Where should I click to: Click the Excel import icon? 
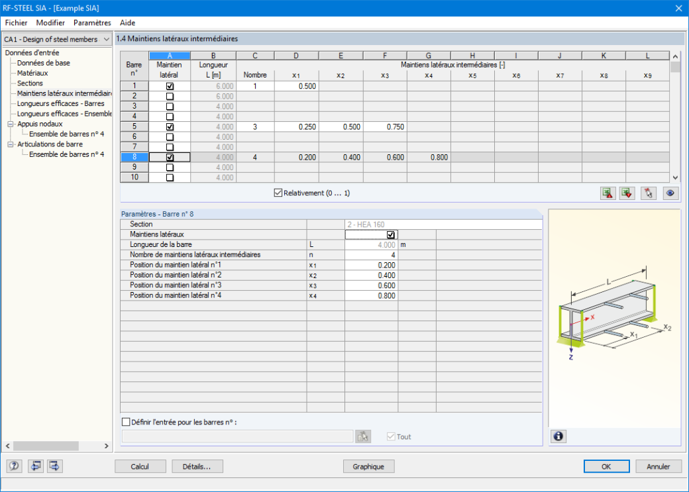(627, 193)
